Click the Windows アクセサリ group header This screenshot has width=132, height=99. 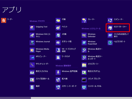37,21
